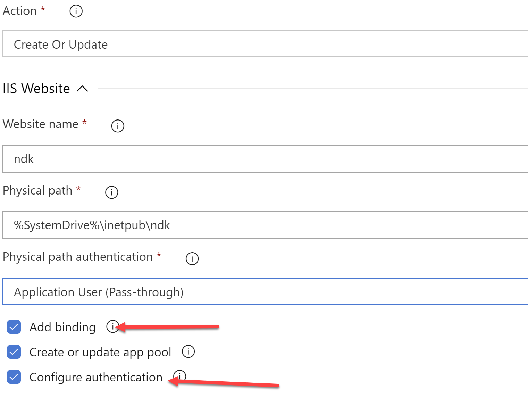
Task: Click the info icon beside the Action label
Action: 76,11
